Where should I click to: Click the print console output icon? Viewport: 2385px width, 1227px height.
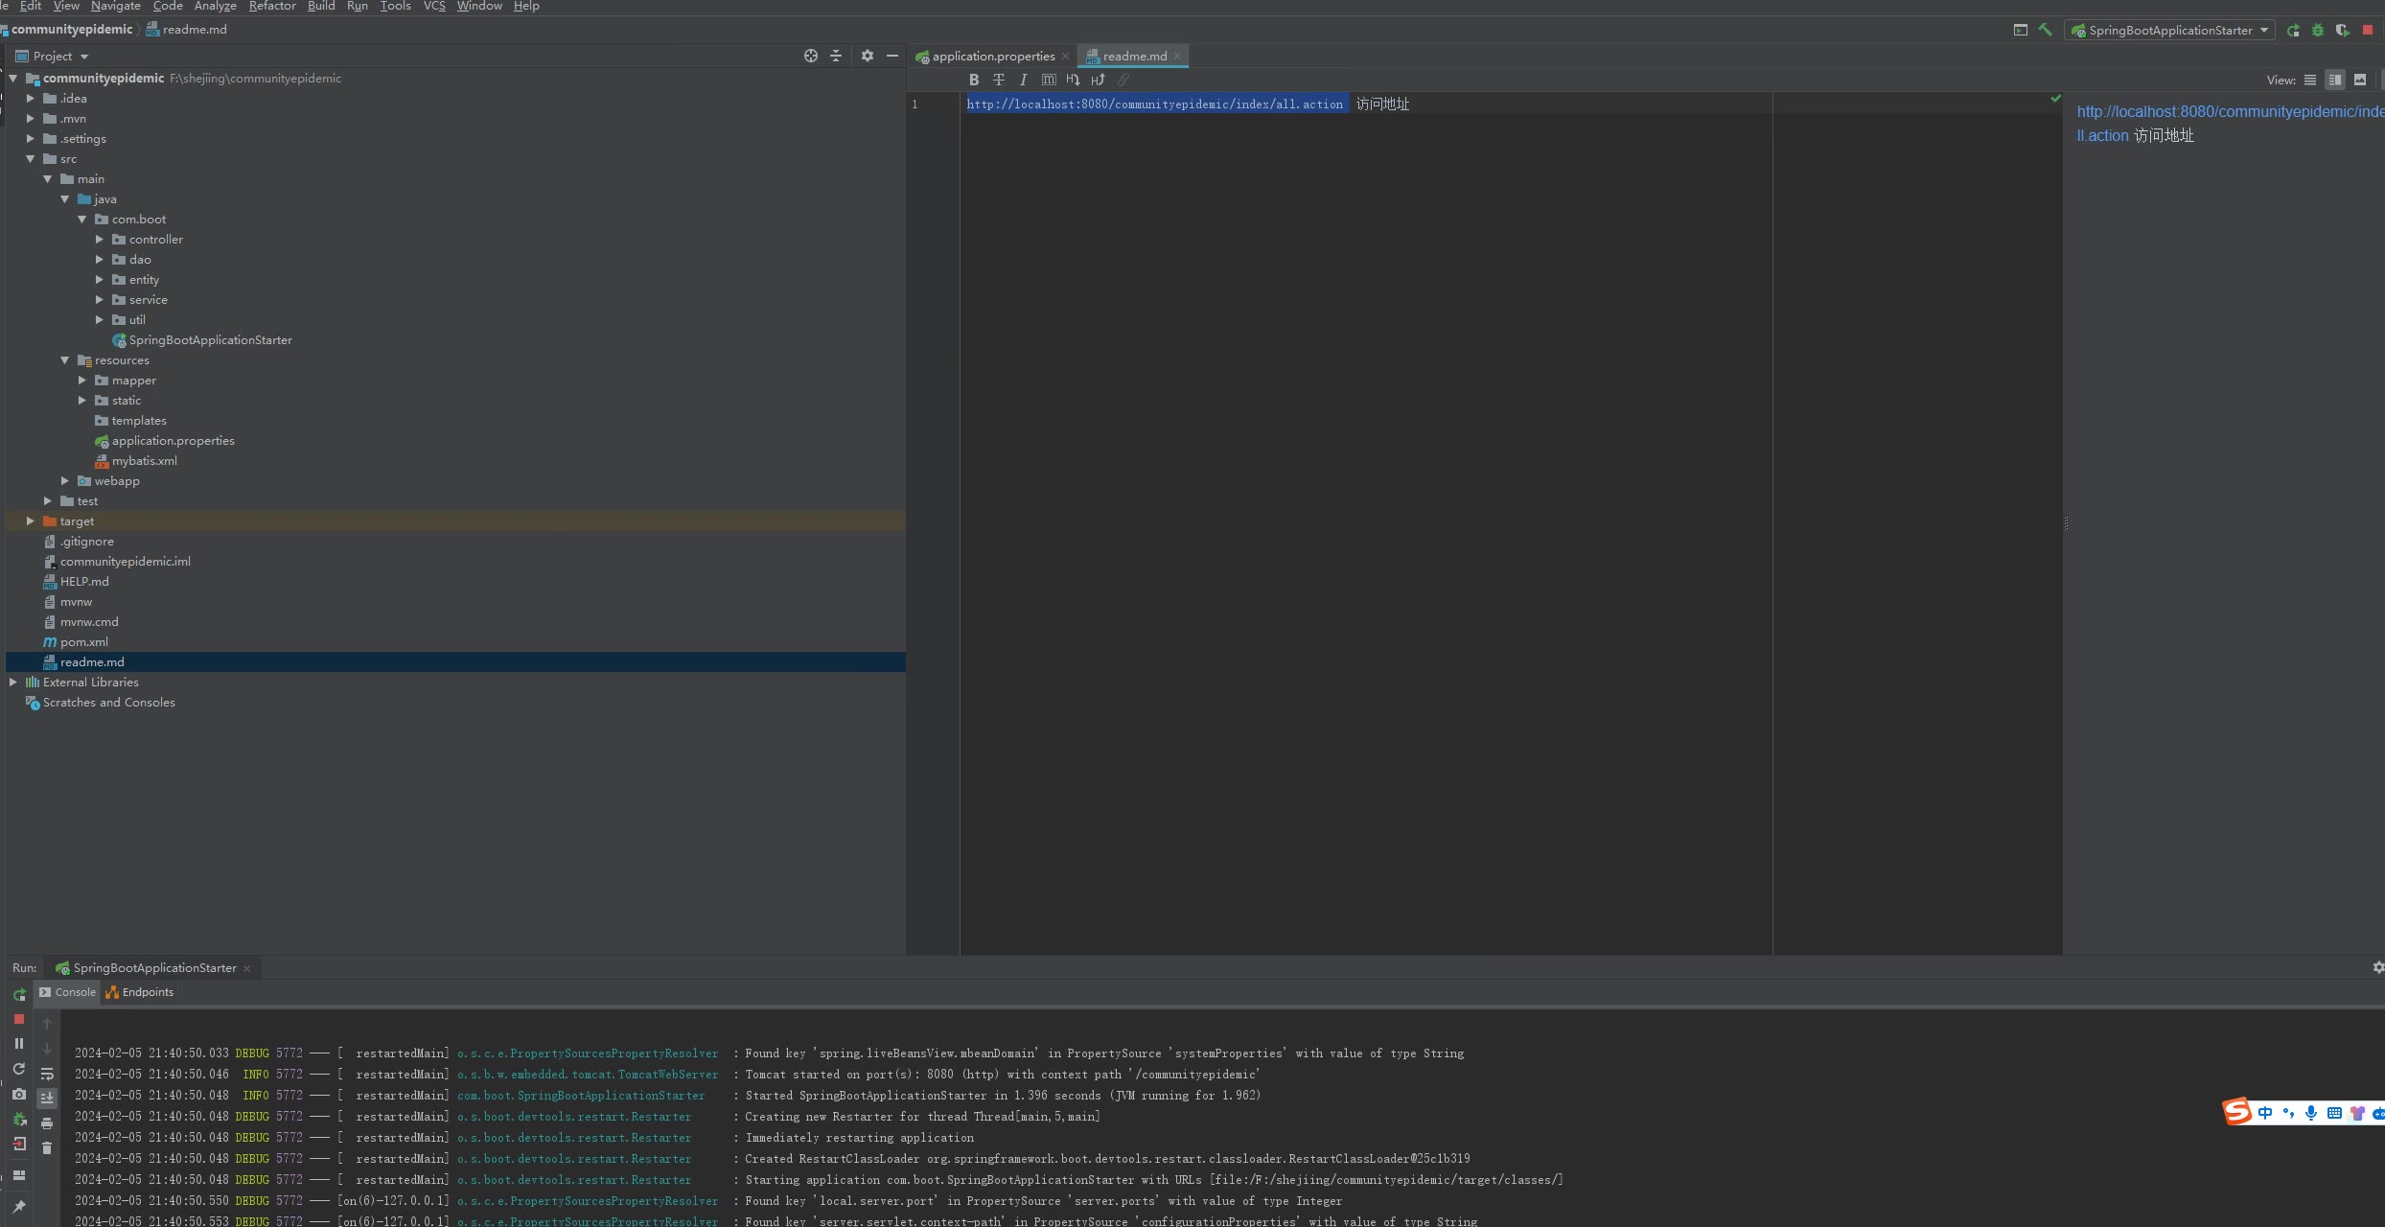pyautogui.click(x=47, y=1123)
